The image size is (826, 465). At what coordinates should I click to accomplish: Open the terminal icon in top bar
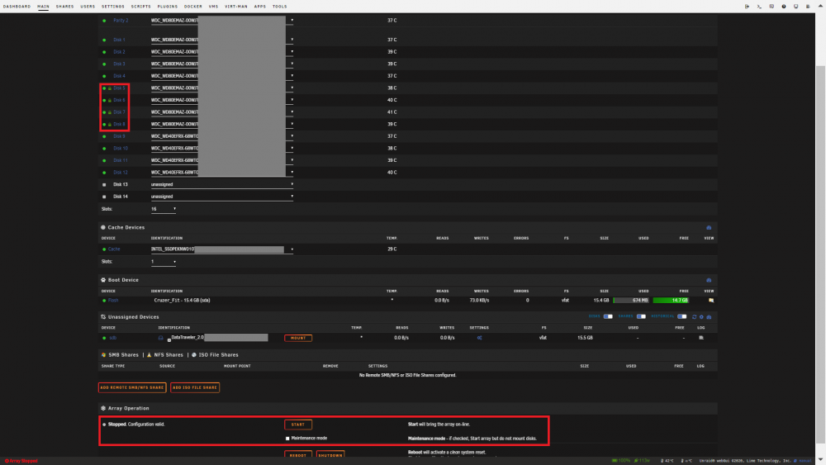click(759, 7)
